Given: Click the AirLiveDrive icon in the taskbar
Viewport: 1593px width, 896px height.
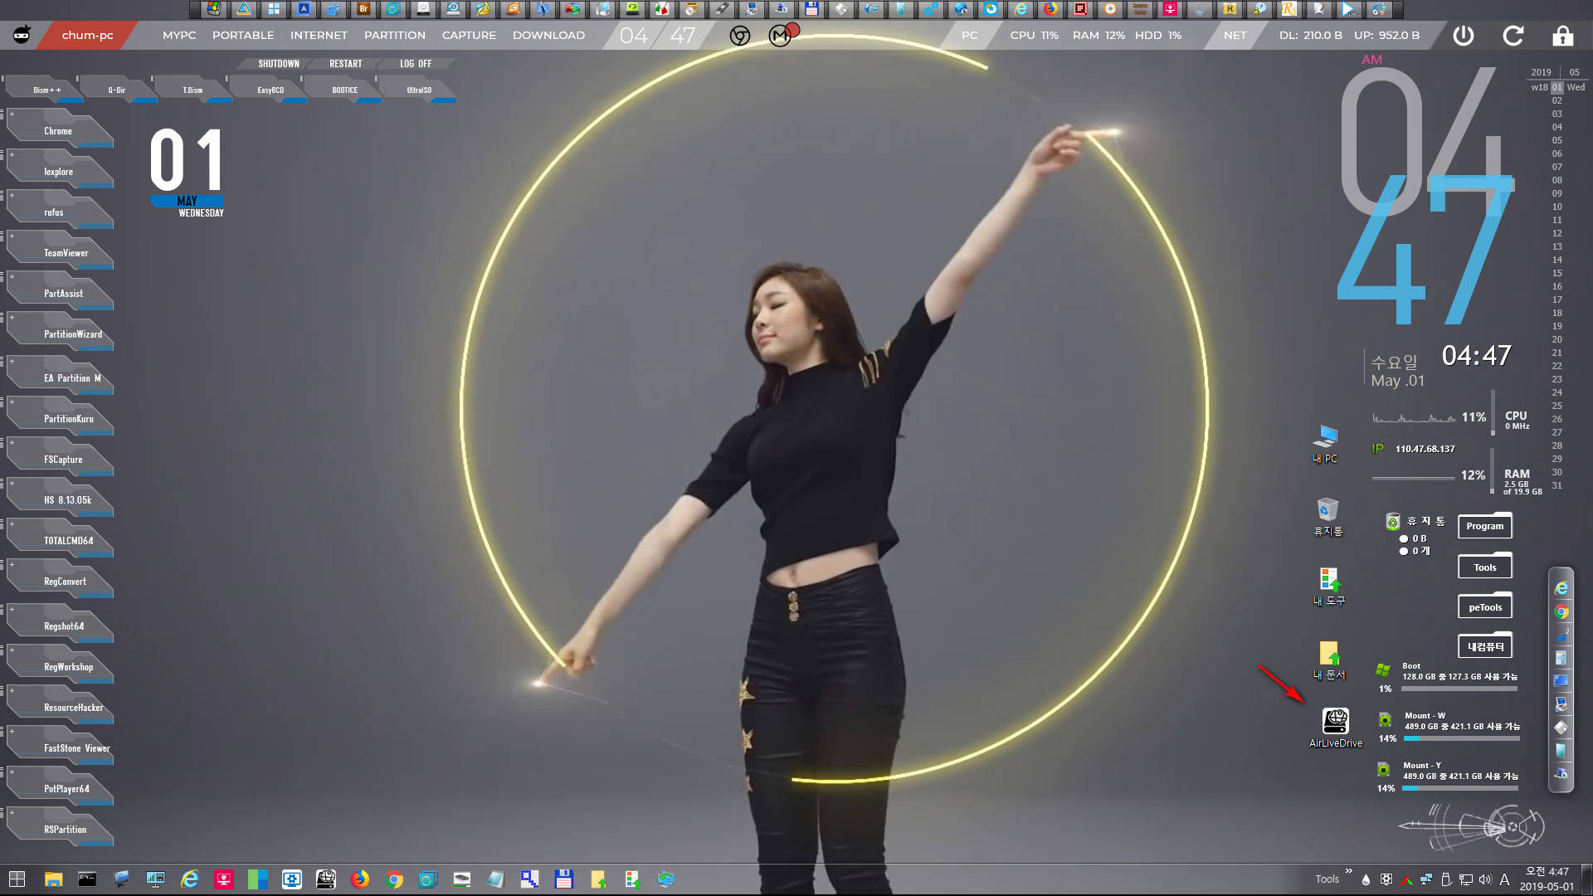Looking at the screenshot, I should coord(325,879).
